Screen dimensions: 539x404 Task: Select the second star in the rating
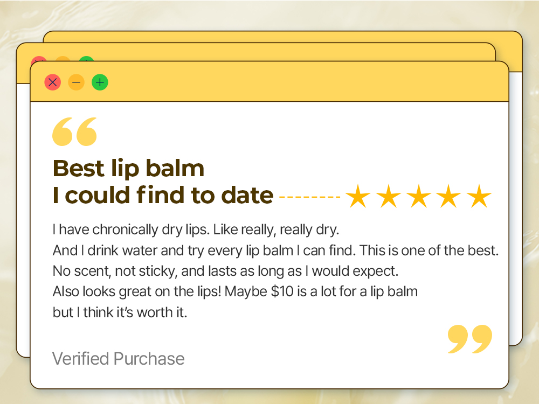(387, 197)
